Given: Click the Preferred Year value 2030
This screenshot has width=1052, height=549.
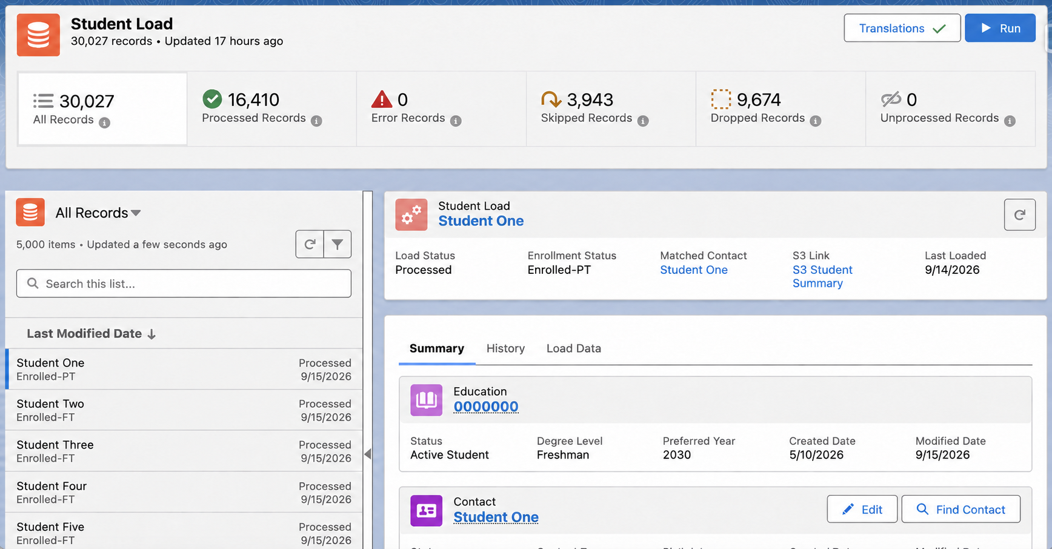Looking at the screenshot, I should coord(677,455).
